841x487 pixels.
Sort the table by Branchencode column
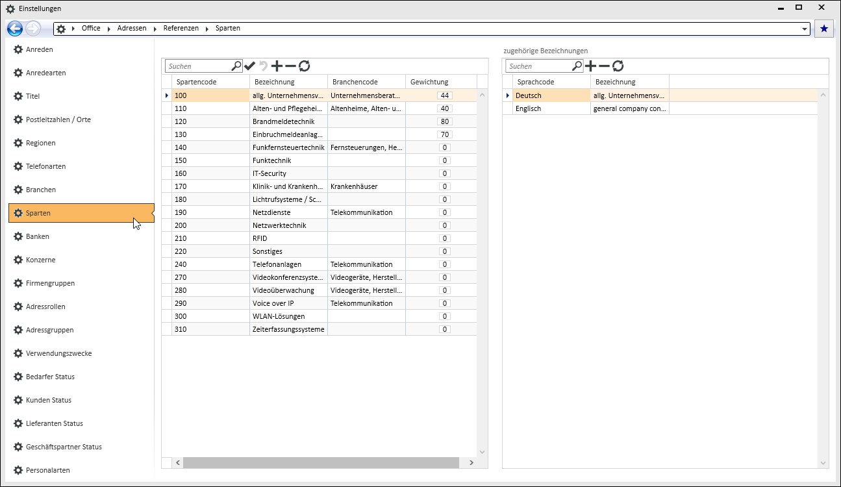click(366, 82)
